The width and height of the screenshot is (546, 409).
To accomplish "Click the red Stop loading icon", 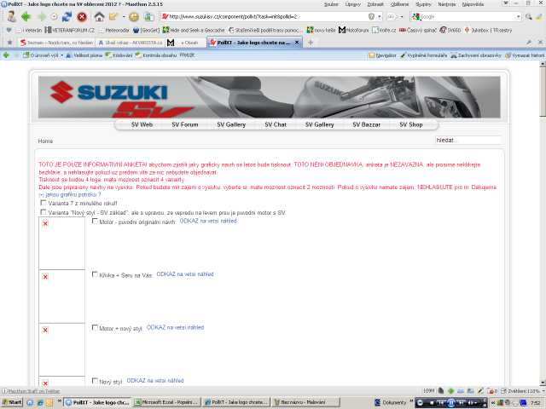I will tap(82, 16).
